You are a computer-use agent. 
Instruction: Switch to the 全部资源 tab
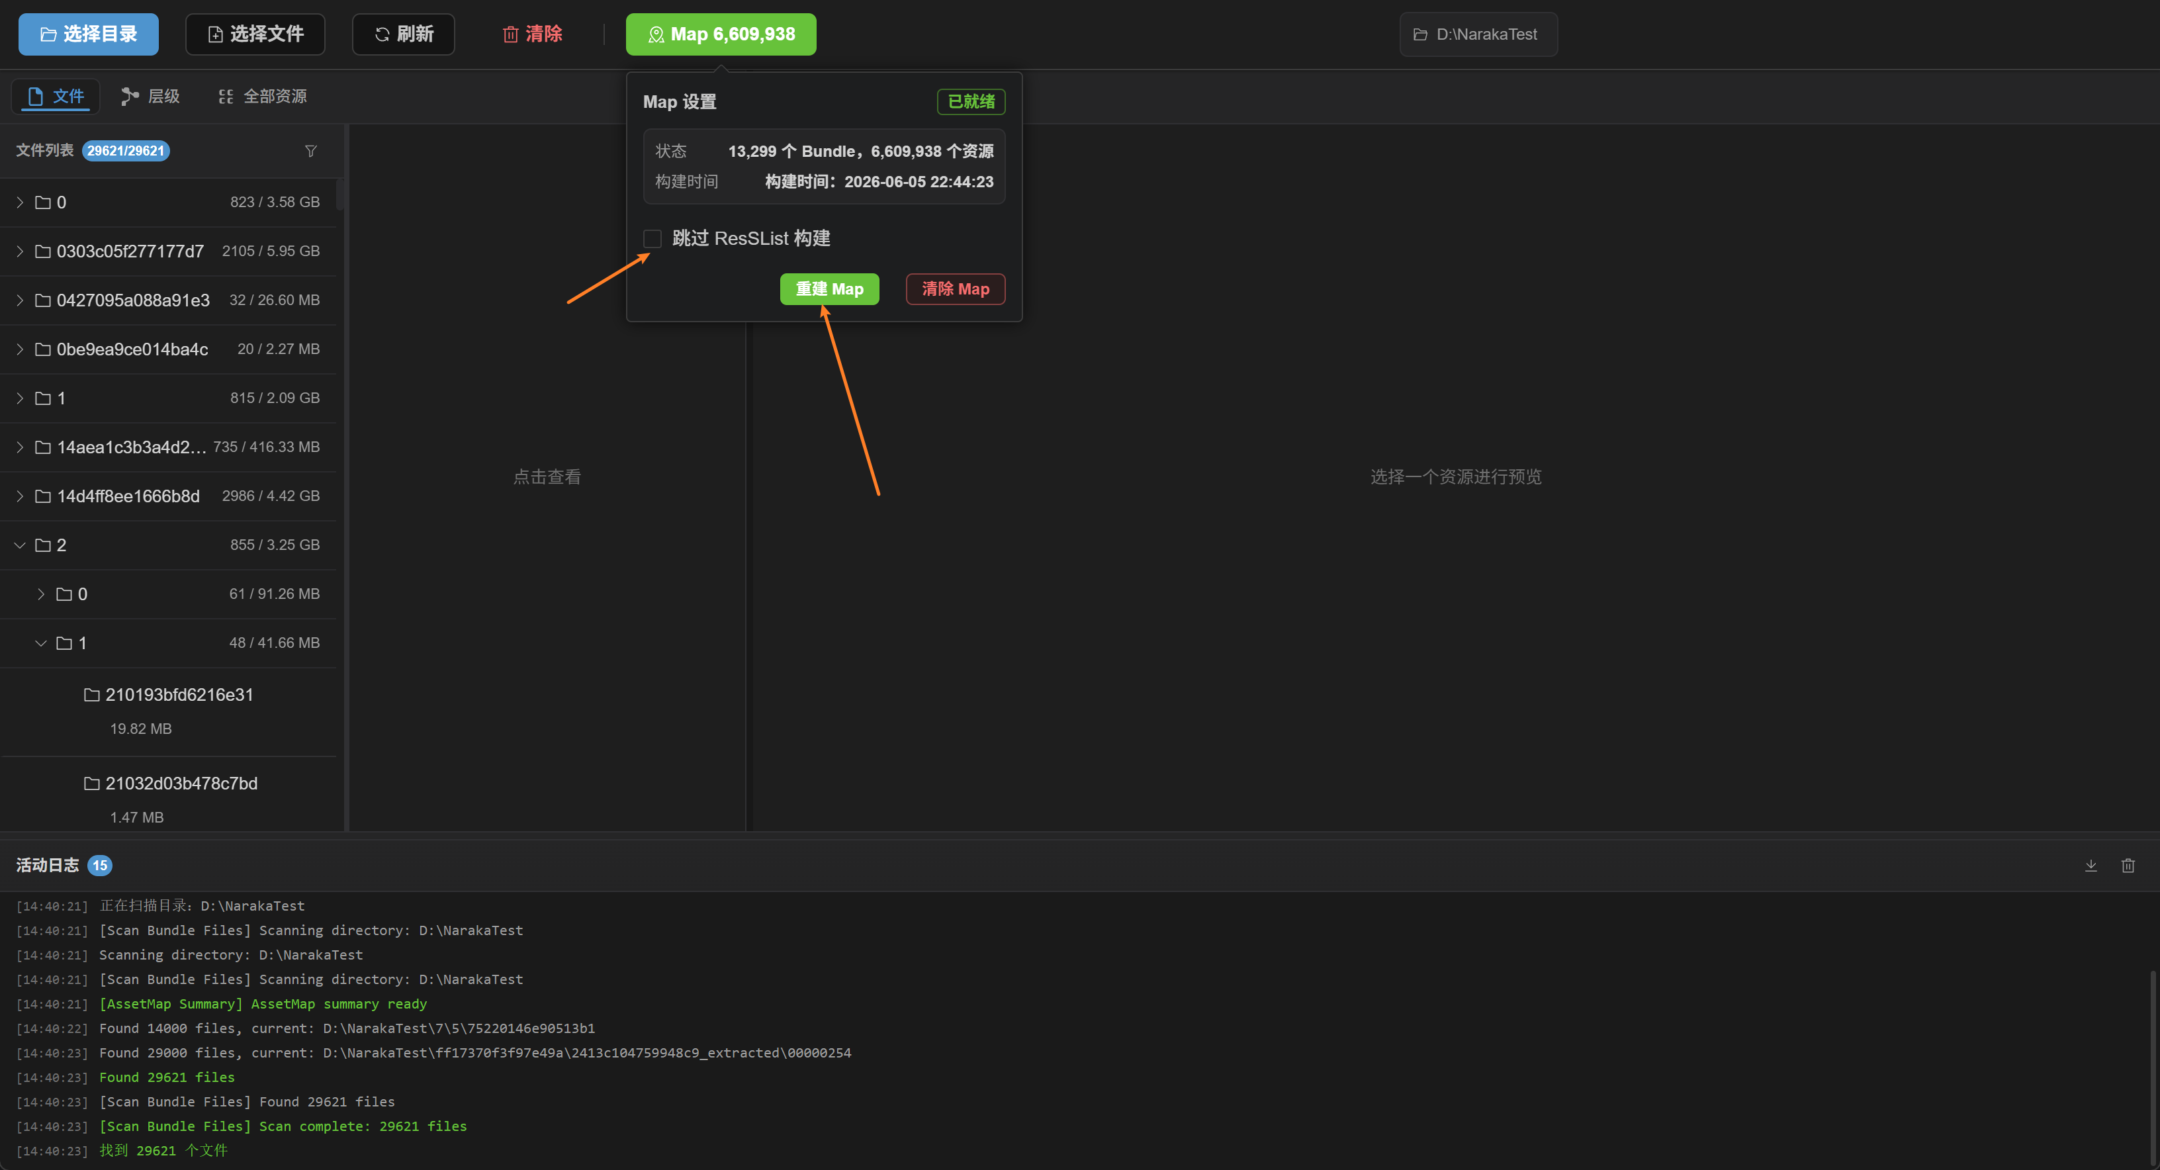263,97
